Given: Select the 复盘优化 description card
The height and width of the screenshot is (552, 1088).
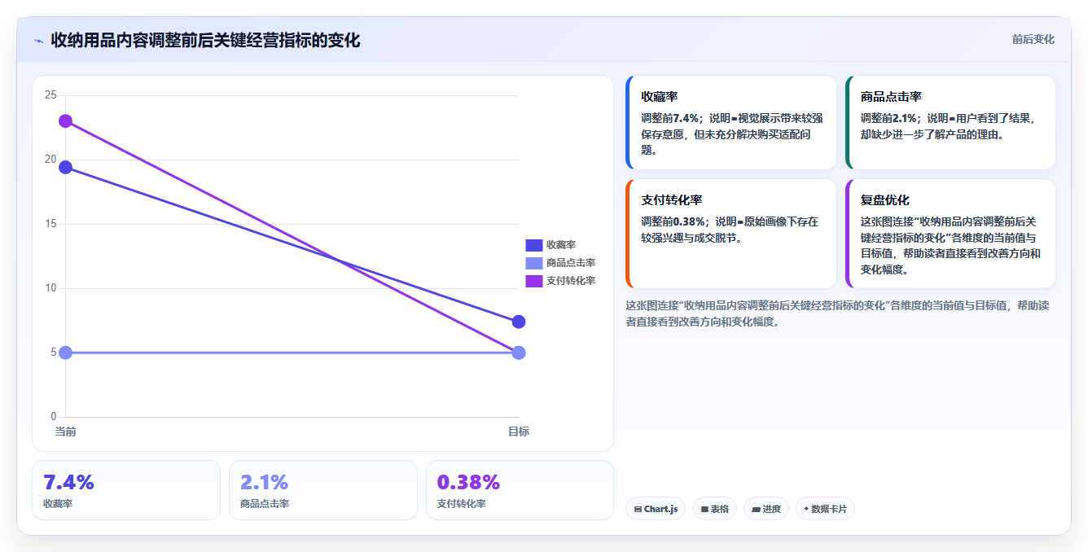Looking at the screenshot, I should pyautogui.click(x=950, y=234).
